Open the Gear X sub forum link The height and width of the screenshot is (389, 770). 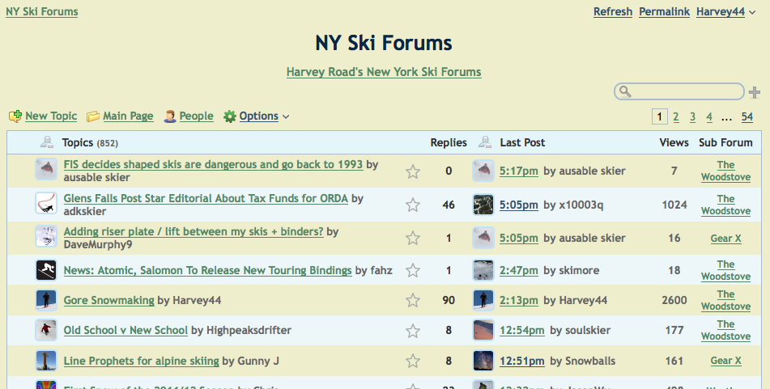coord(725,239)
